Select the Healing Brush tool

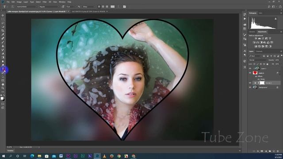tap(3, 38)
